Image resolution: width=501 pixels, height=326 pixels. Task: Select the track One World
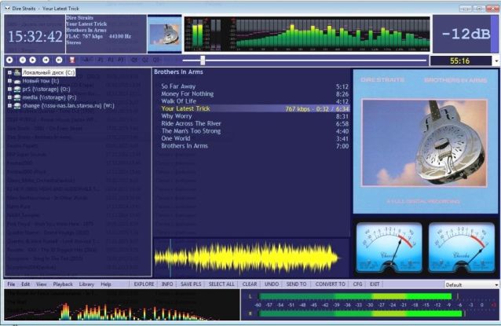pos(254,138)
